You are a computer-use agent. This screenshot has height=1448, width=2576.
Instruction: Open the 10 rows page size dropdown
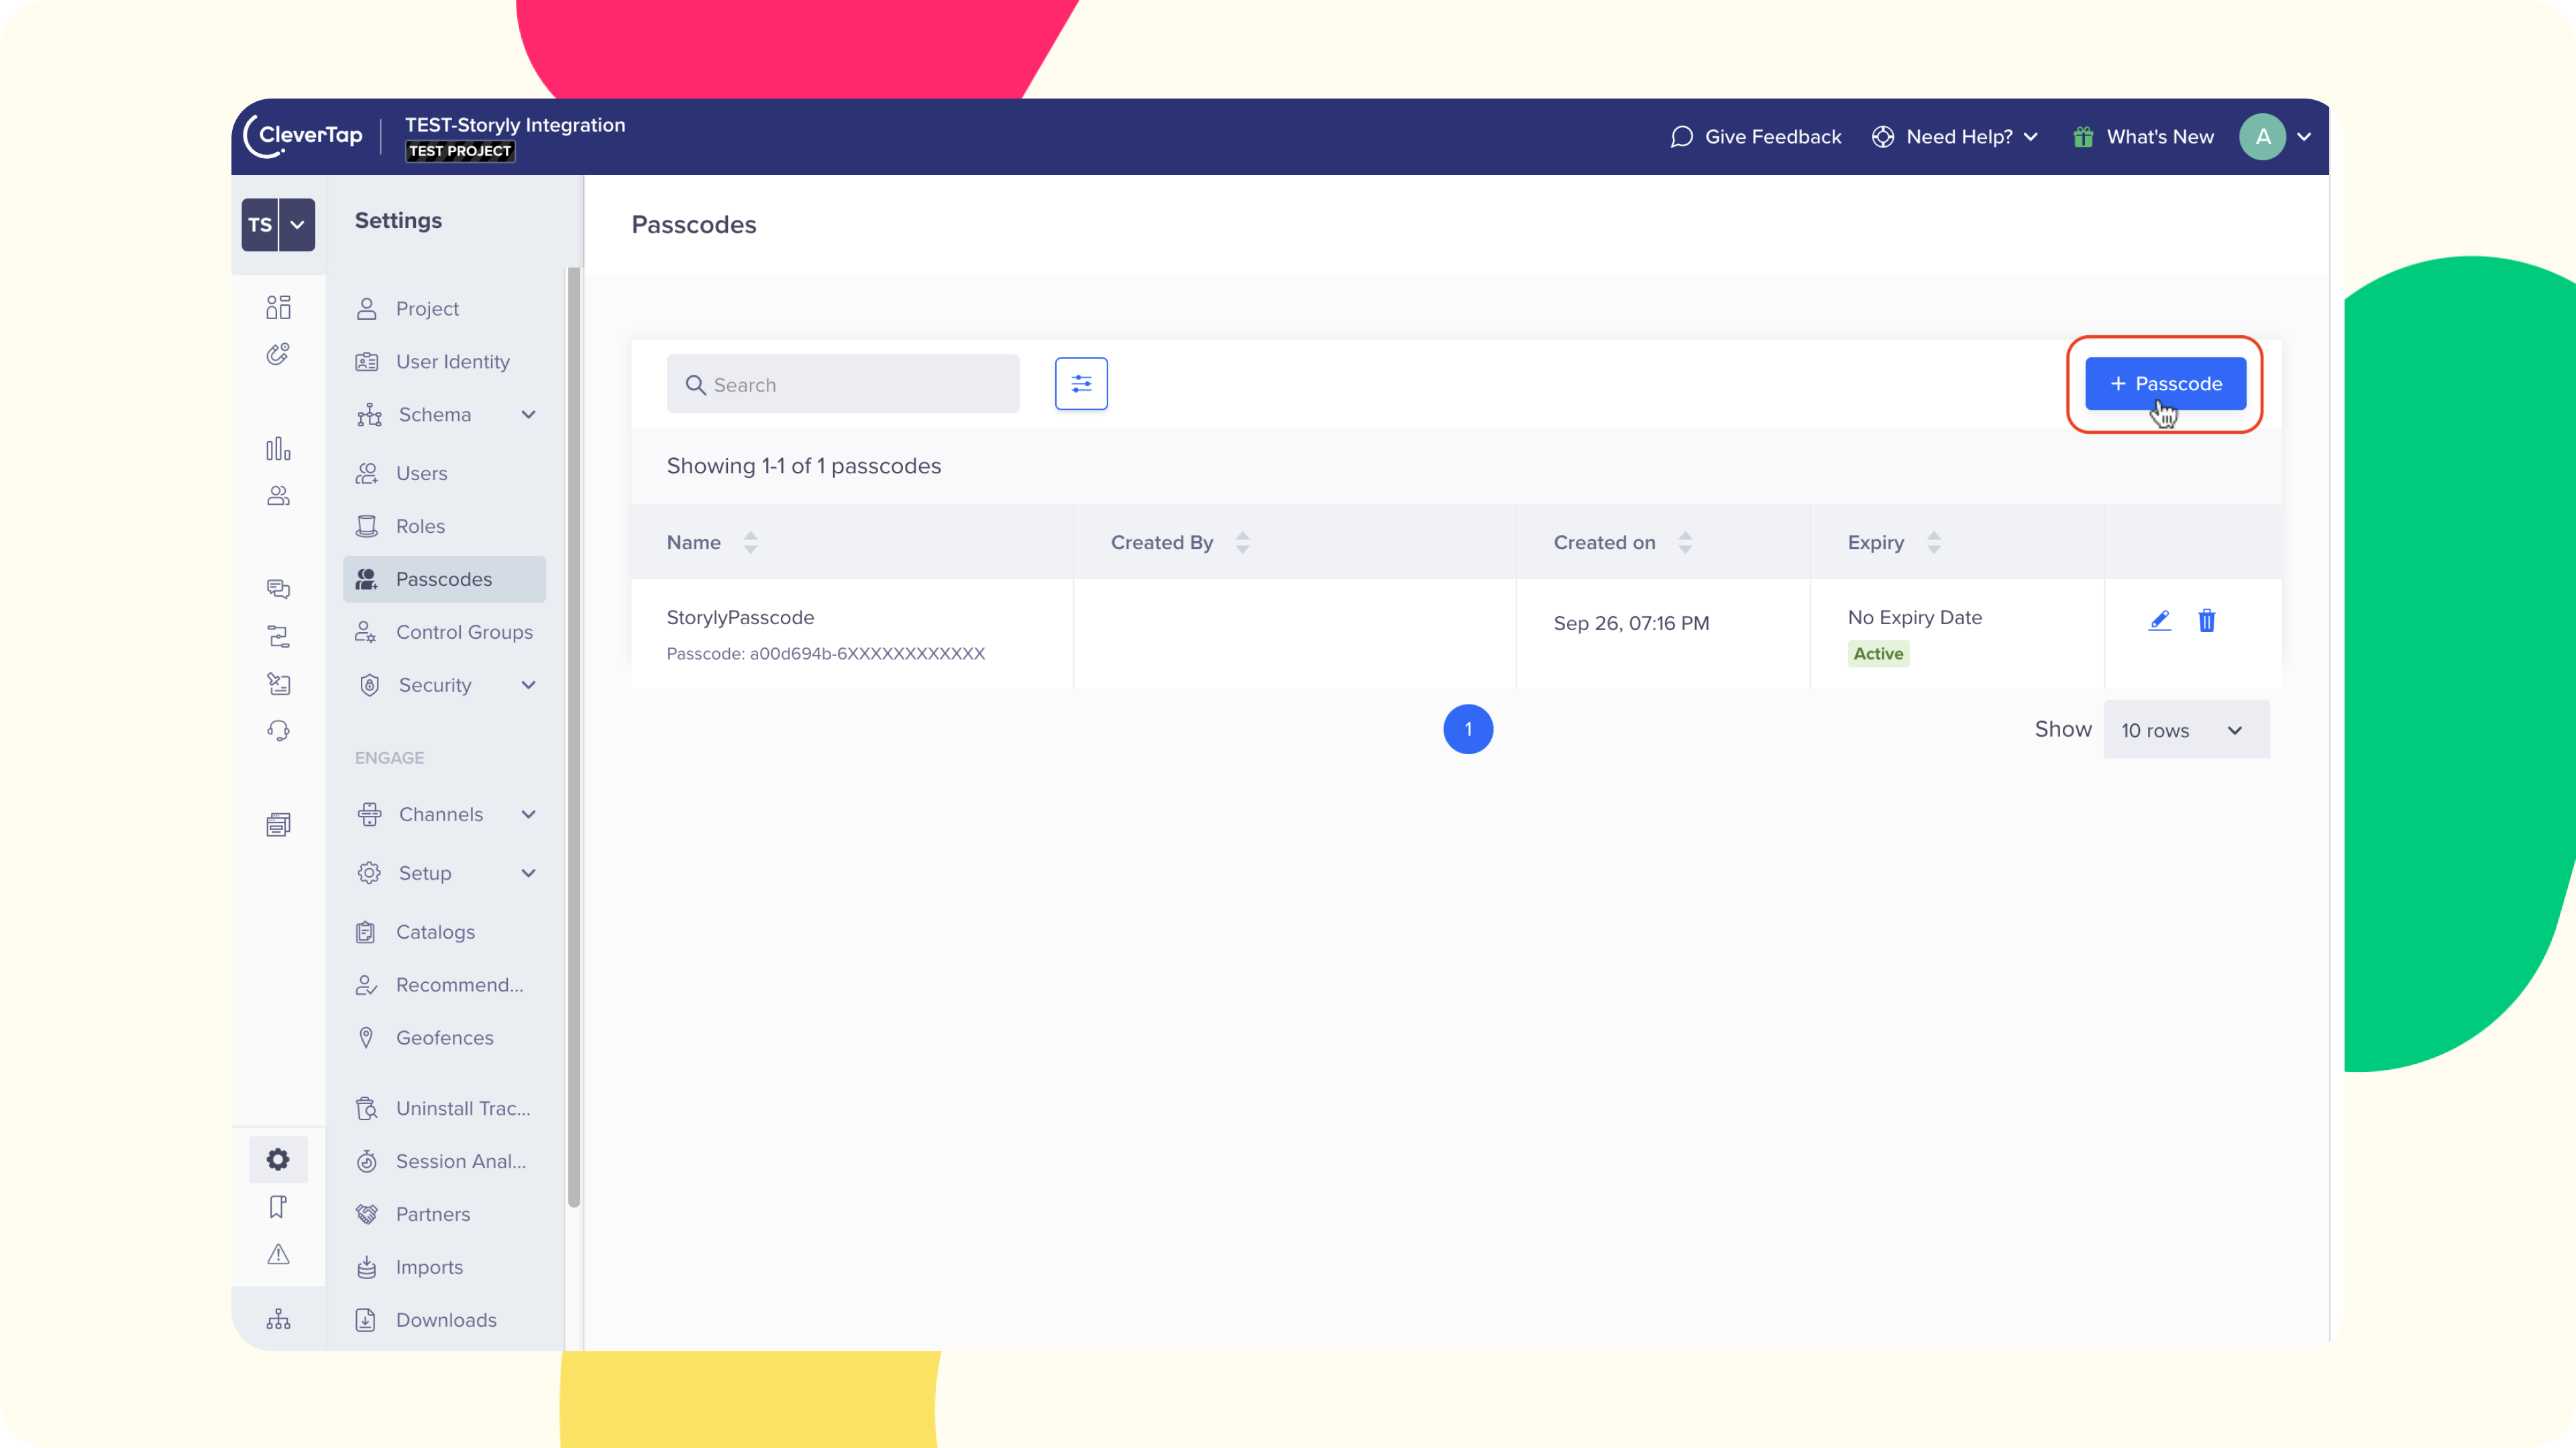pos(2186,731)
